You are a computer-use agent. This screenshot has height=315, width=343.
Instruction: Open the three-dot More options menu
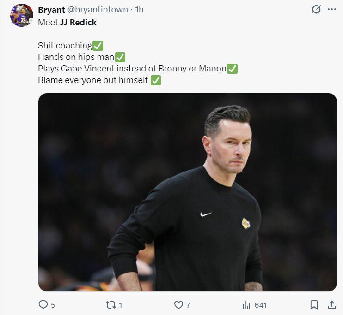pyautogui.click(x=332, y=10)
